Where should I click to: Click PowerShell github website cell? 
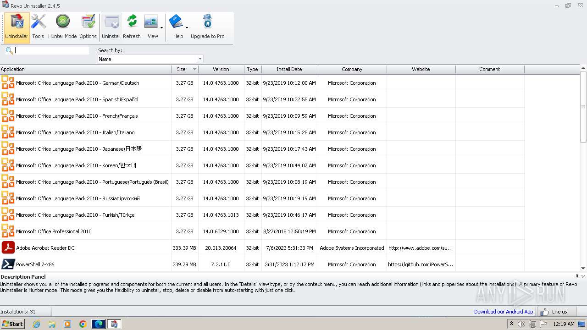(x=421, y=264)
